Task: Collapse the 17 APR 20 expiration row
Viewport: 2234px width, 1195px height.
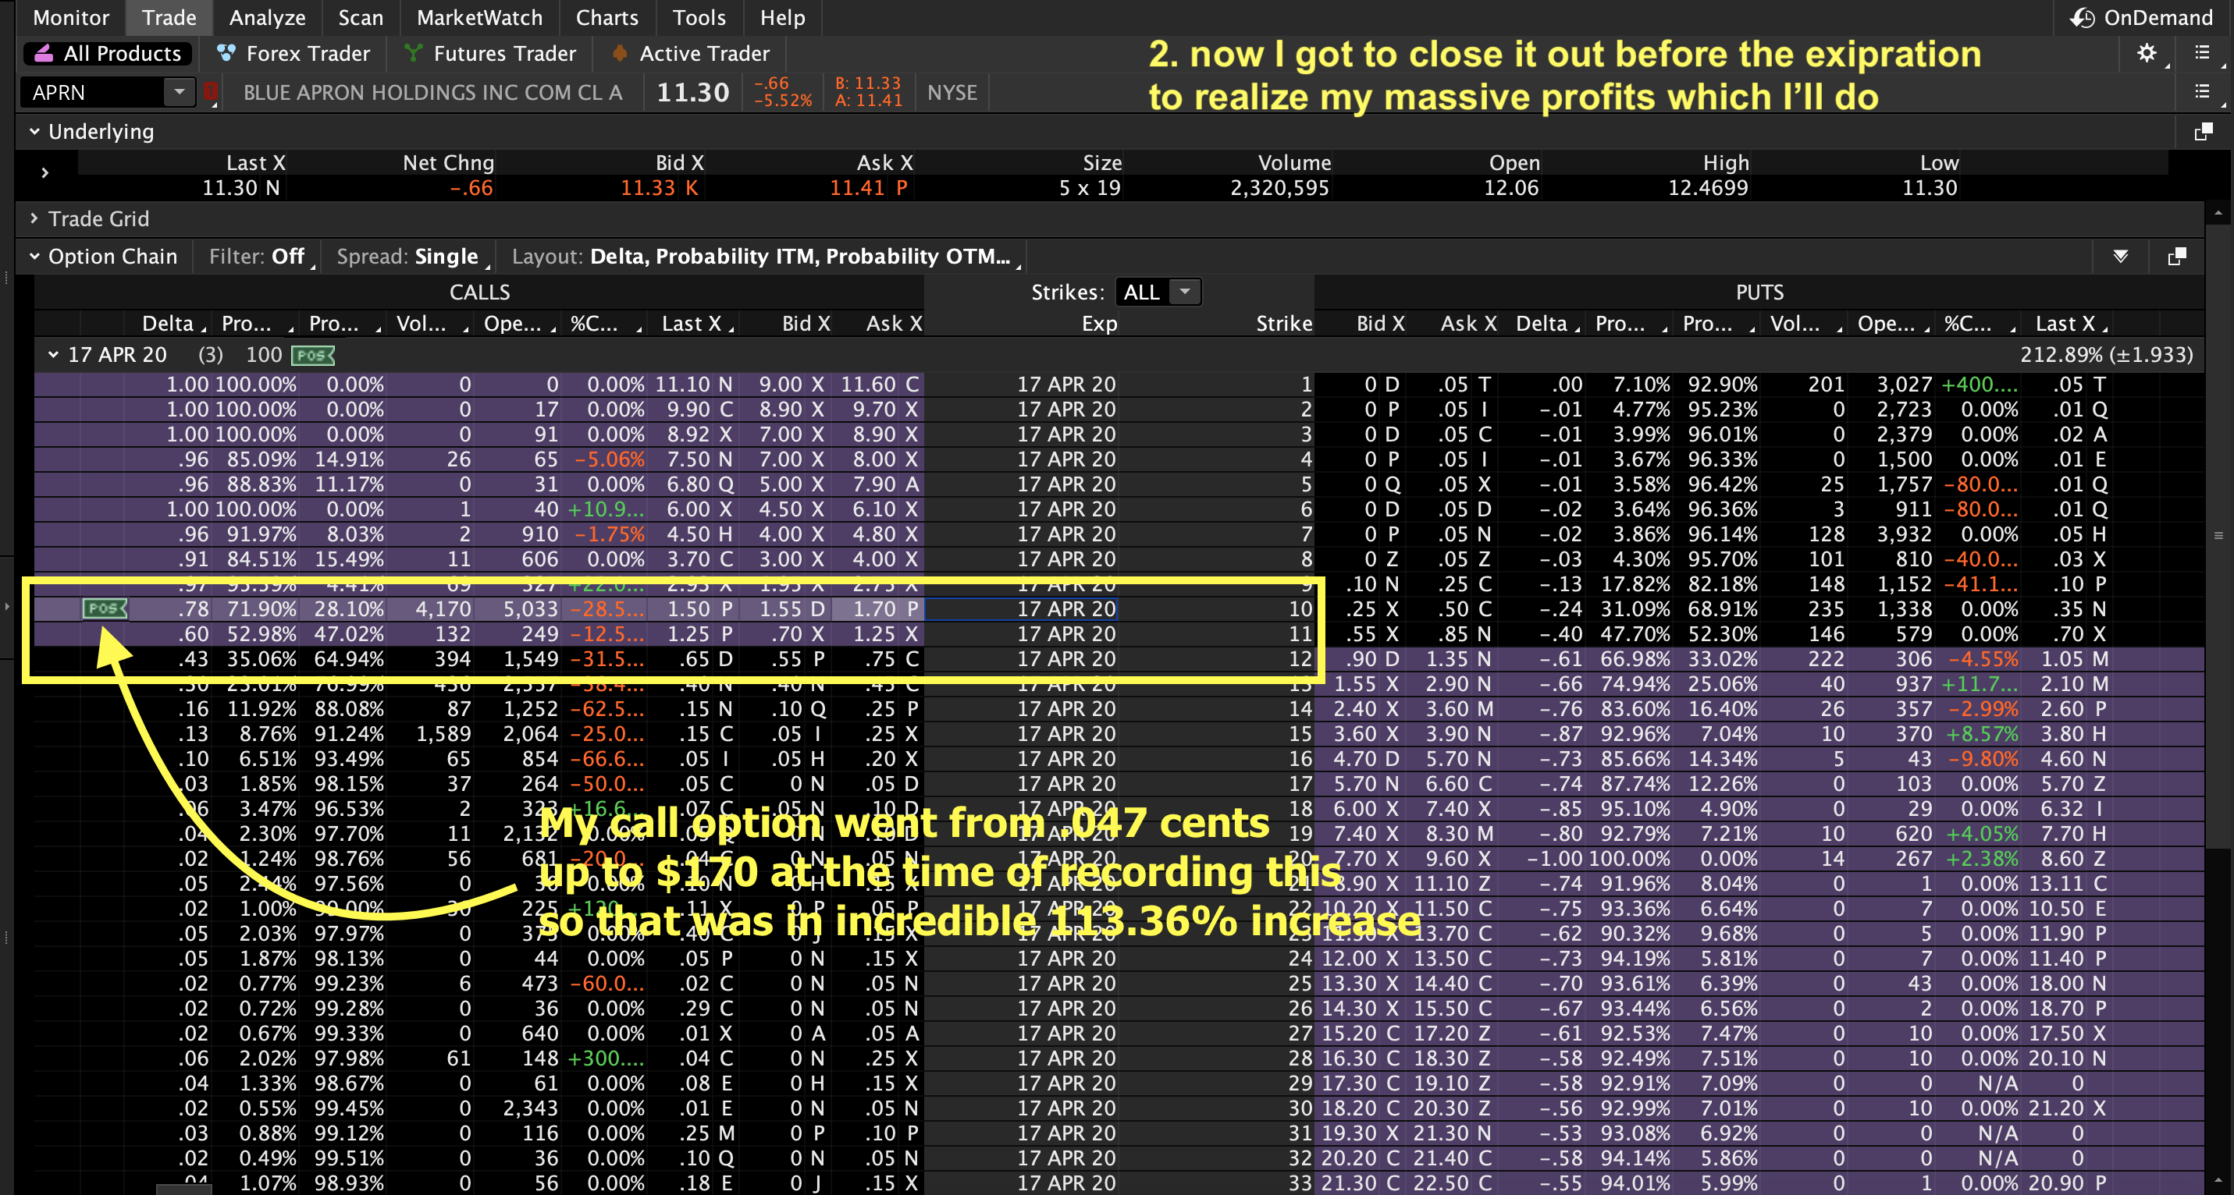Action: pyautogui.click(x=54, y=355)
